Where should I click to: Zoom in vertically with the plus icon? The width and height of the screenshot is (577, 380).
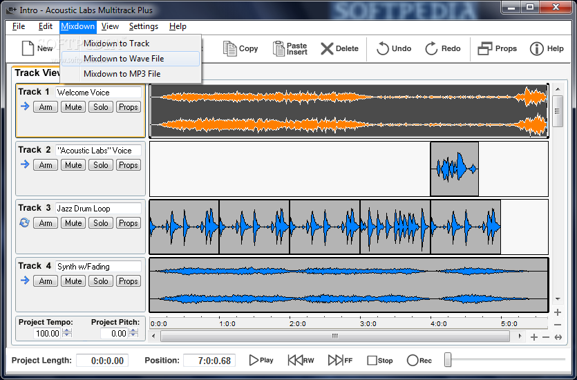[558, 312]
